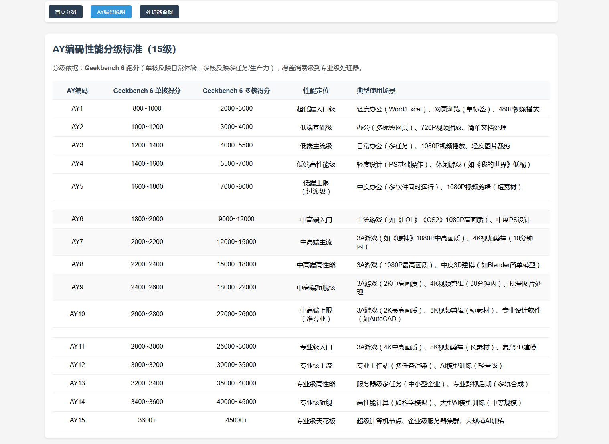The height and width of the screenshot is (444, 609).
Task: Open the 首页介绍 tab
Action: (x=65, y=12)
